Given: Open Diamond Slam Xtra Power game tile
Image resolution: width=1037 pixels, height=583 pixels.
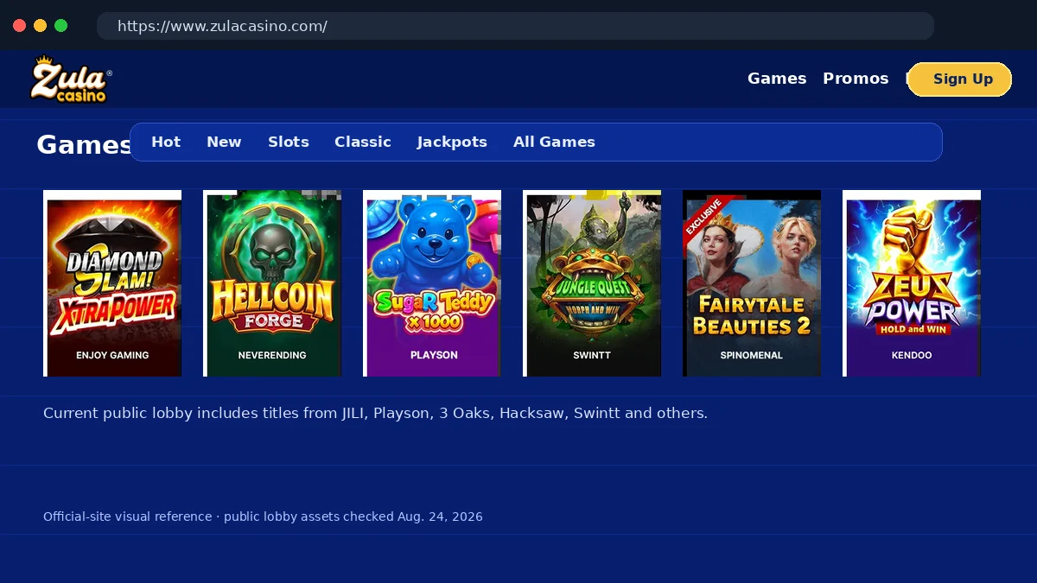Looking at the screenshot, I should [x=112, y=283].
